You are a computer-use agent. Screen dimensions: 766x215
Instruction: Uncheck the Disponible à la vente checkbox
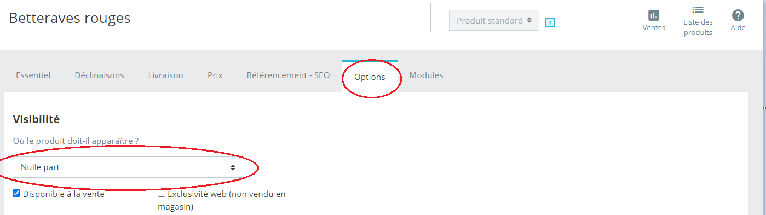(16, 193)
